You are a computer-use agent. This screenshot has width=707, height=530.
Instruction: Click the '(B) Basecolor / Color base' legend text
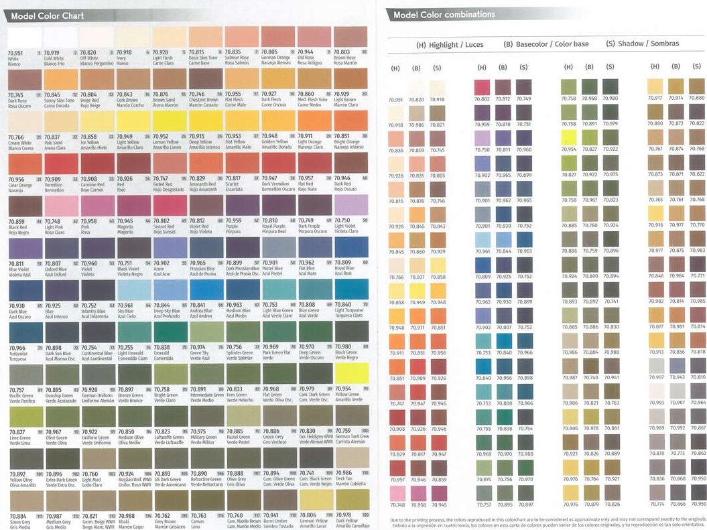click(x=546, y=44)
